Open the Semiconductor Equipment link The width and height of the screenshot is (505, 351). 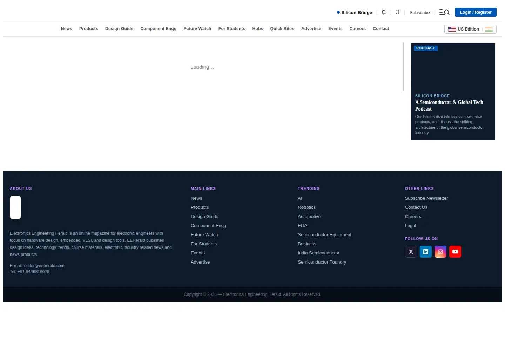coord(324,235)
